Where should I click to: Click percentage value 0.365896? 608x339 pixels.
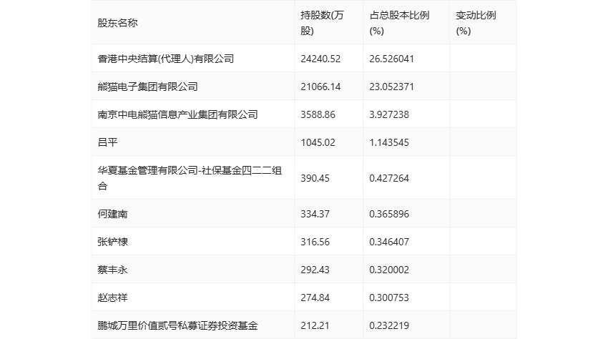pos(389,214)
